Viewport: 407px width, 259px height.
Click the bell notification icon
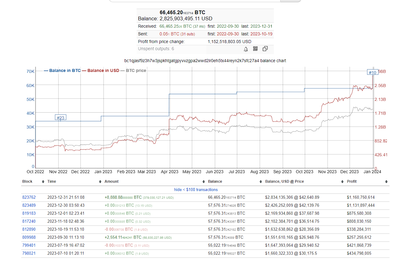point(246,49)
